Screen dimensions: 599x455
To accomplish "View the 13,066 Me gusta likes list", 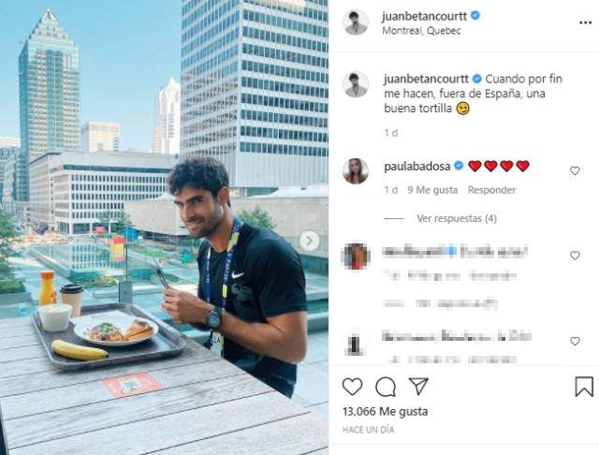I will point(385,411).
